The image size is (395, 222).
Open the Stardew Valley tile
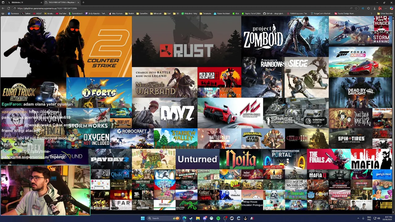tap(175, 138)
